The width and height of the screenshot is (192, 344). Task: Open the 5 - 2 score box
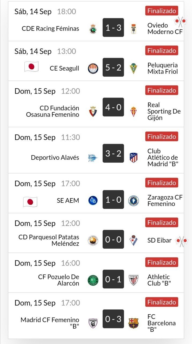pos(113,67)
